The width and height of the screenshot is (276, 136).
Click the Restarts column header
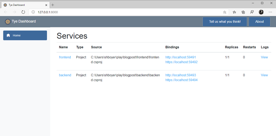point(249,47)
